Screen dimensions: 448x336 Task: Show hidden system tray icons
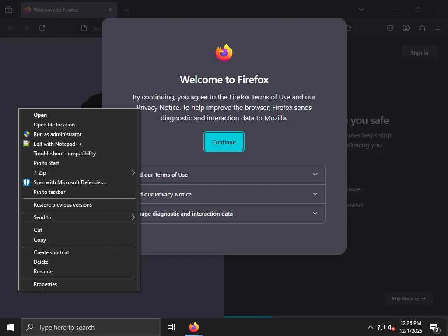[x=370, y=327]
